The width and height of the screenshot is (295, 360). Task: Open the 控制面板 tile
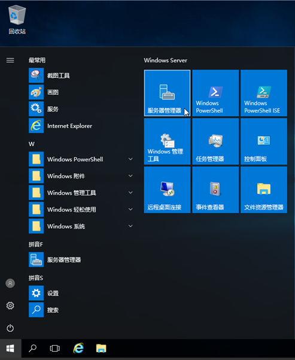click(264, 141)
